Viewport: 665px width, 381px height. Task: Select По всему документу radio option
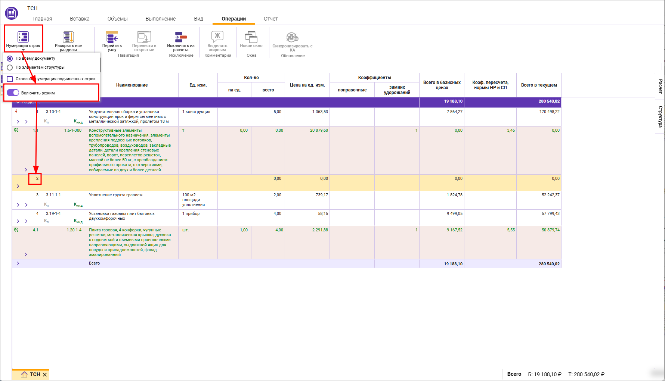click(x=10, y=59)
